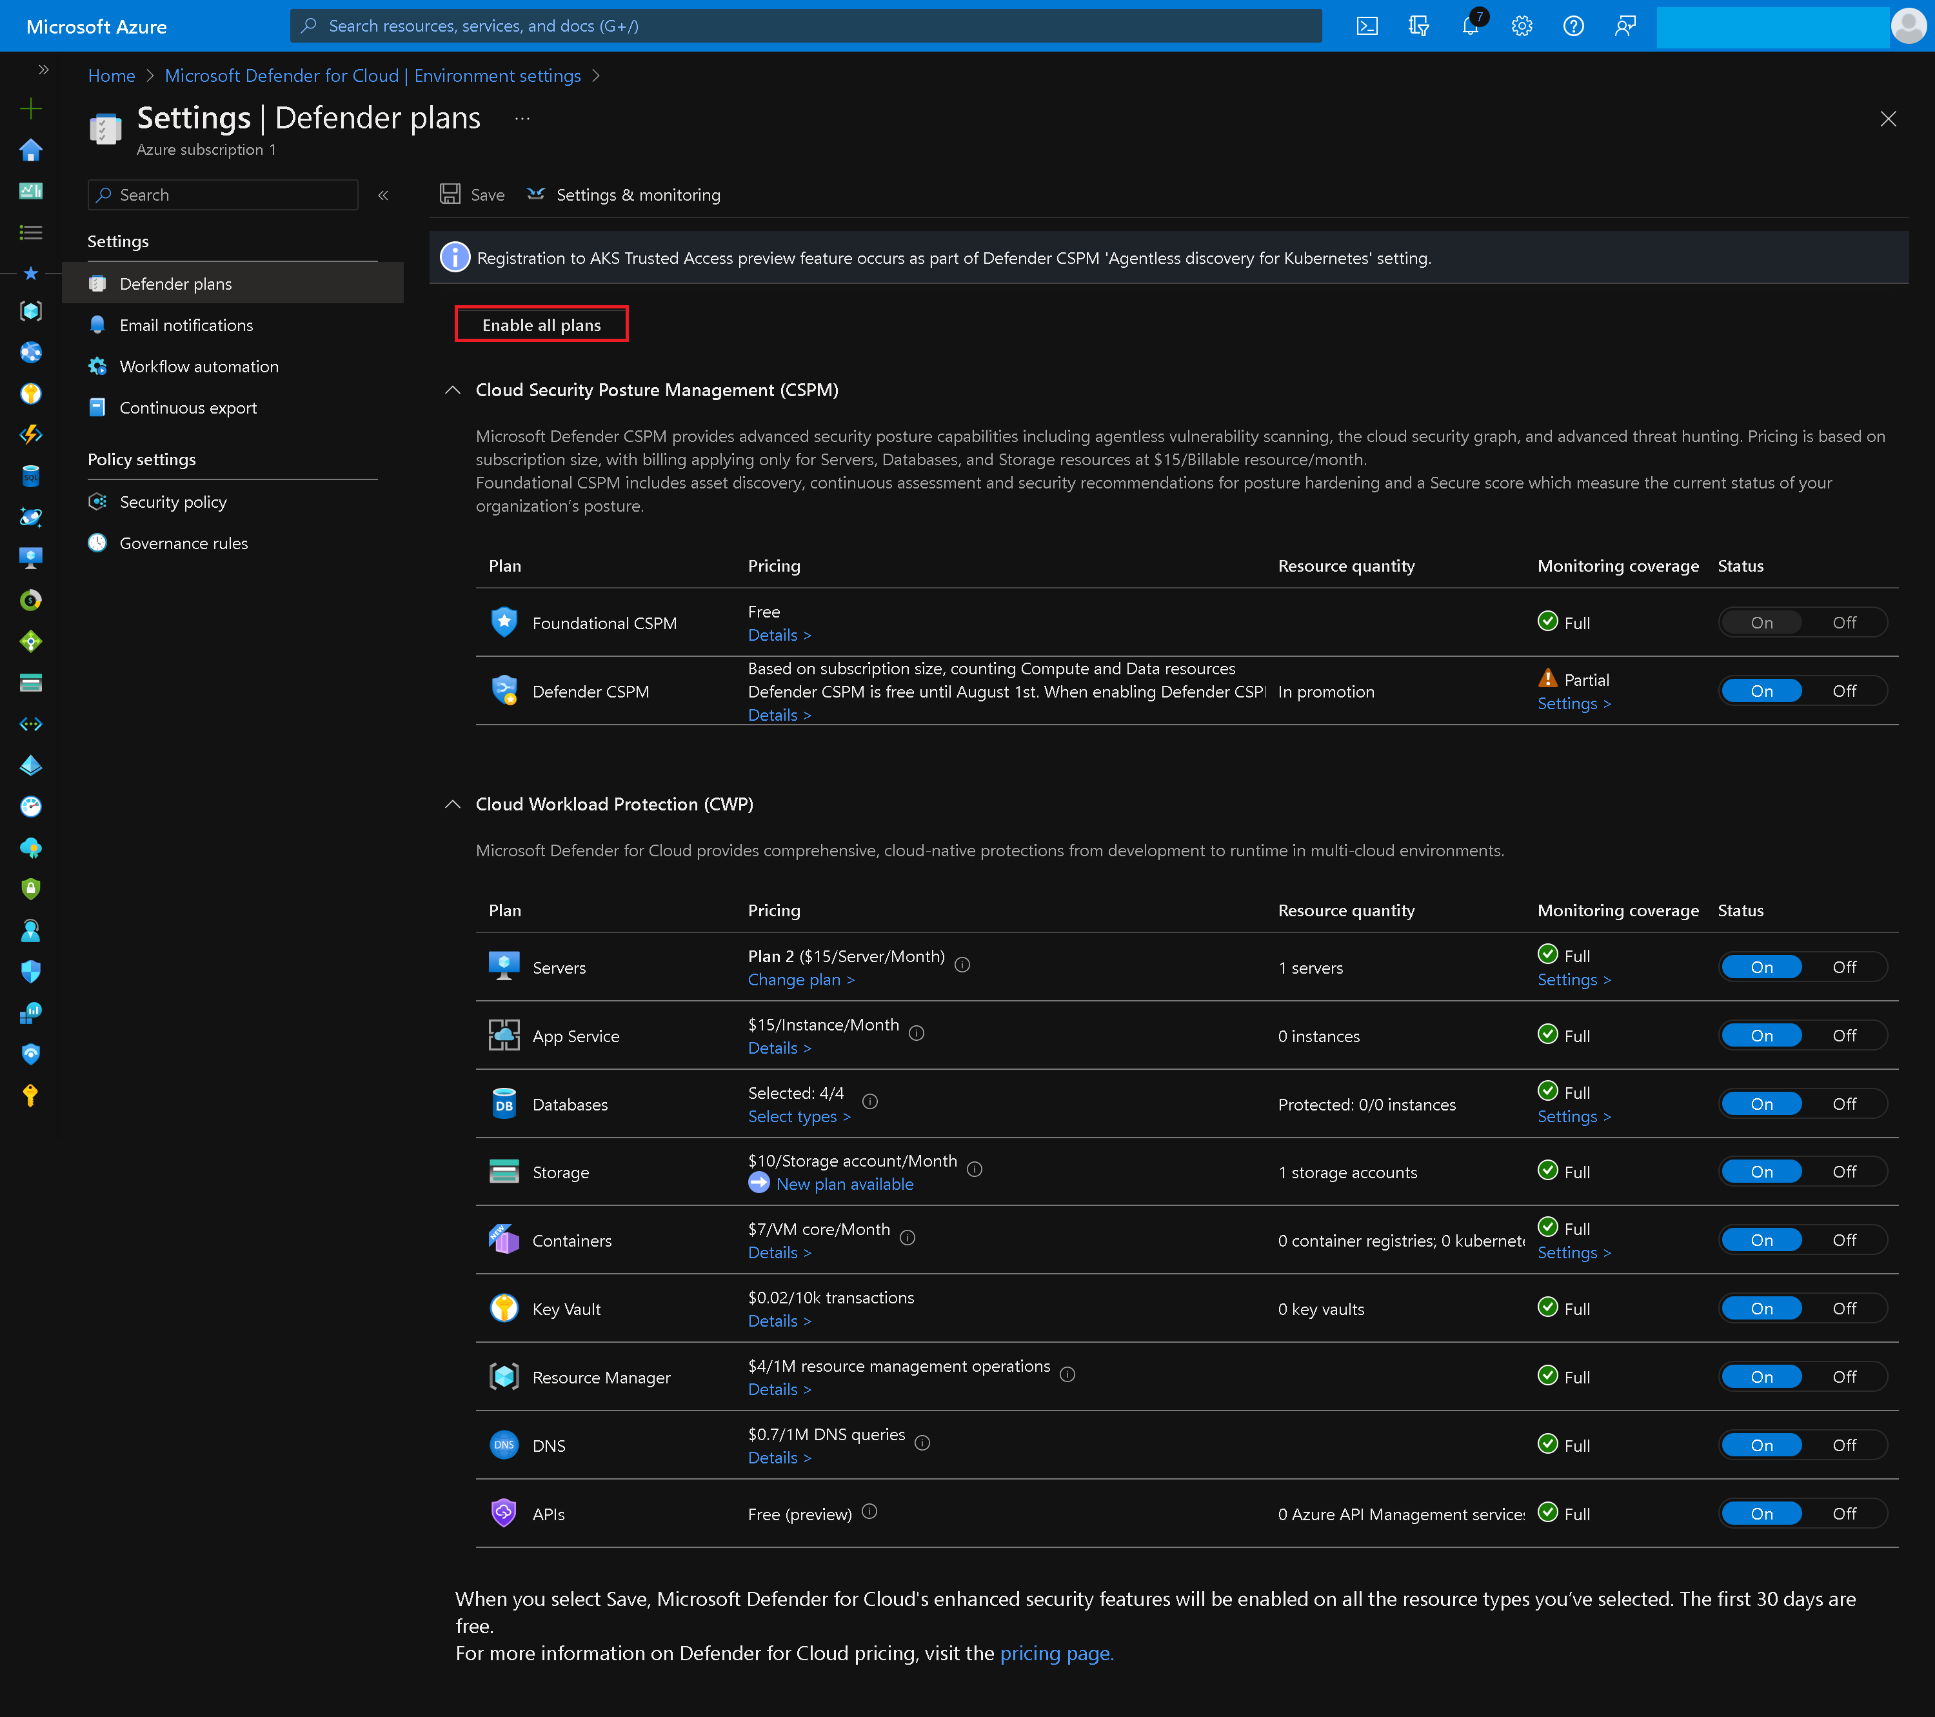Viewport: 1935px width, 1717px height.
Task: Open Cloud Shell from the top bar
Action: 1367,26
